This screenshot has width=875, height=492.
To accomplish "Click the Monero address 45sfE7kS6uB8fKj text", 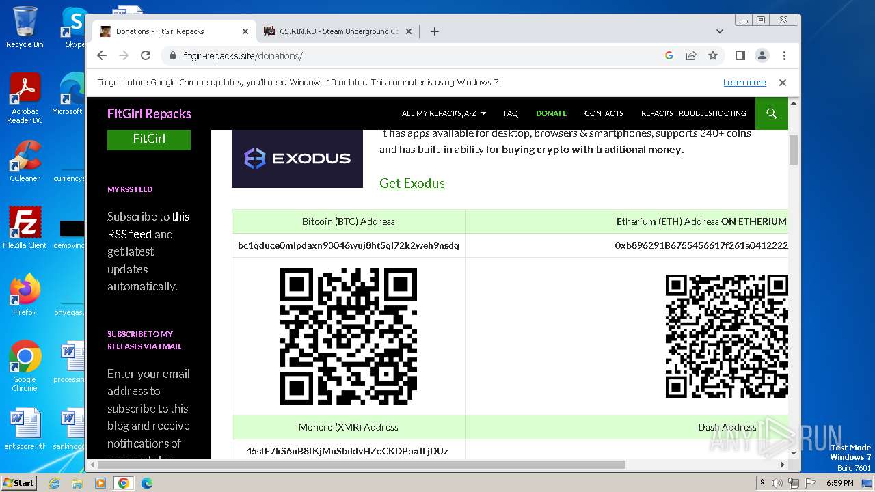I will [347, 451].
